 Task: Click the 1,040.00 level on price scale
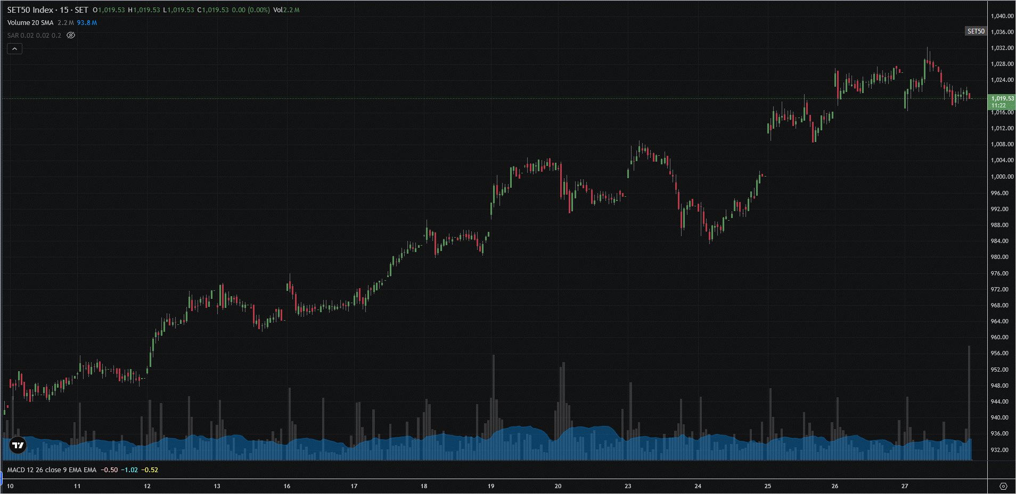pyautogui.click(x=1002, y=16)
